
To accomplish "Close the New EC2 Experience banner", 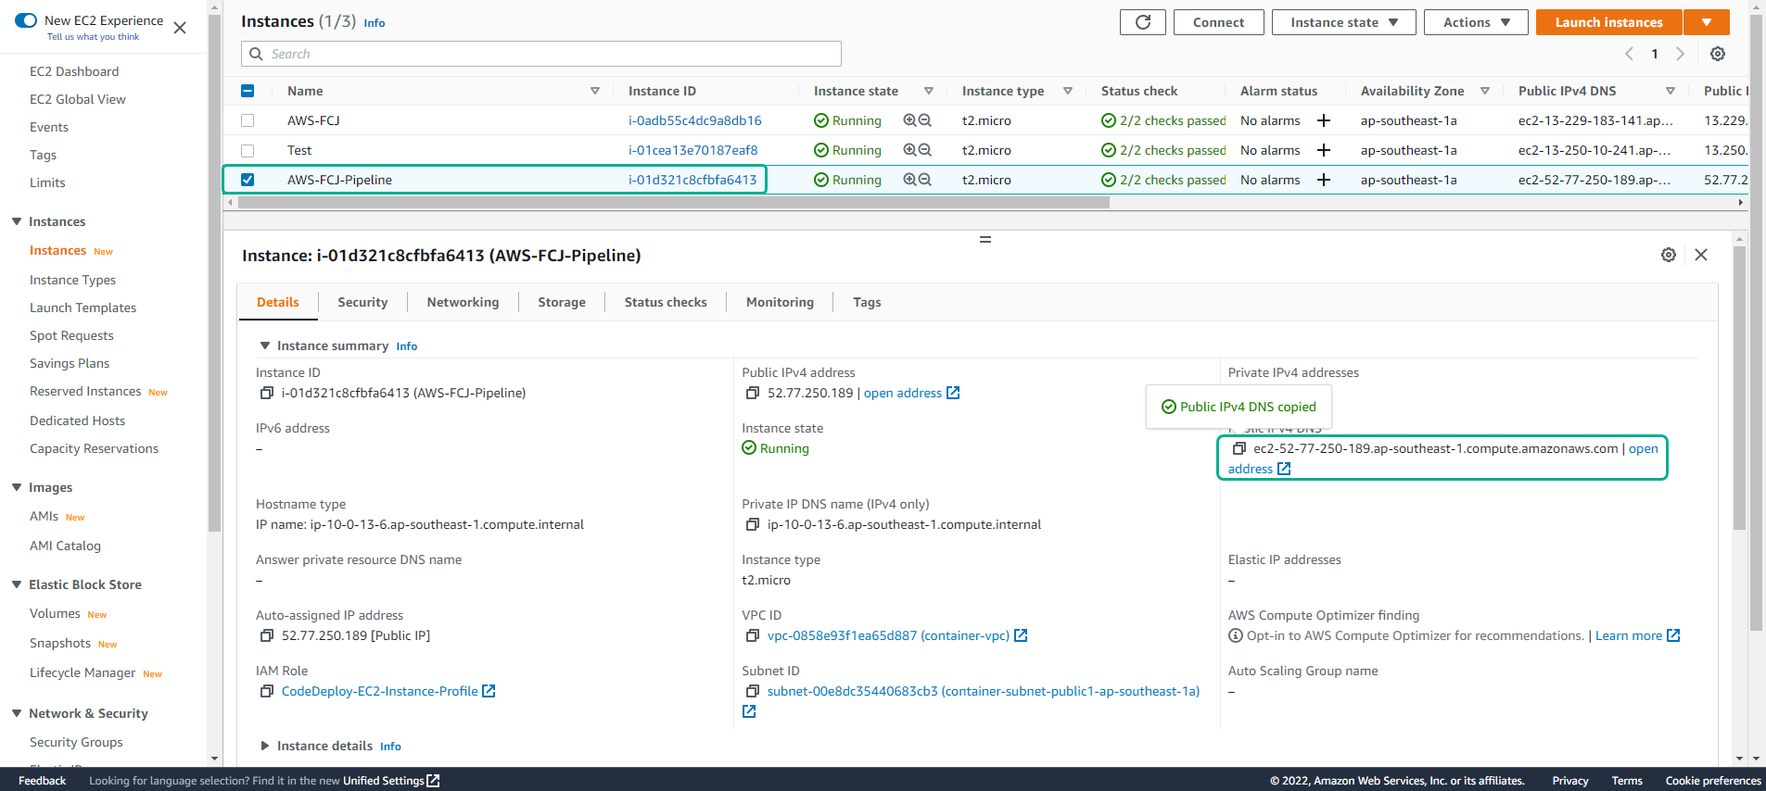I will (x=180, y=28).
